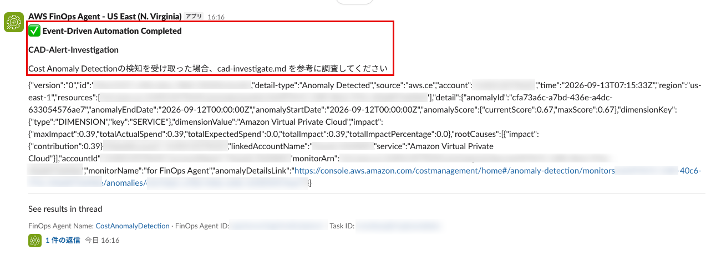
Task: Click the アプリ app badge
Action: tap(194, 17)
